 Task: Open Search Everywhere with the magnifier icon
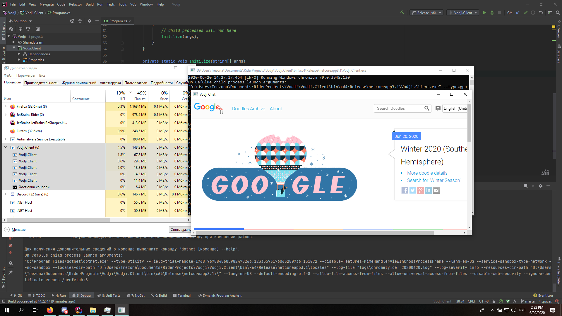558,13
